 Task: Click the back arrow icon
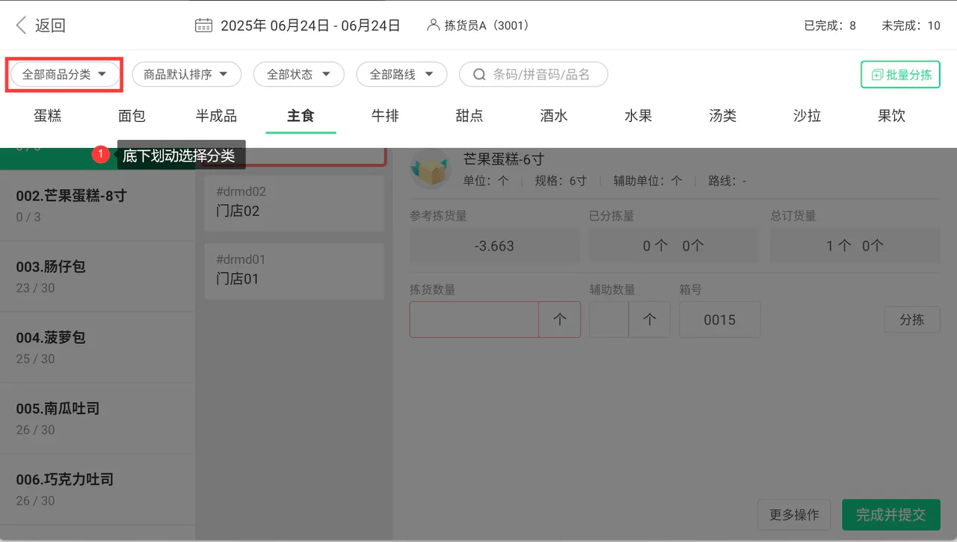21,25
